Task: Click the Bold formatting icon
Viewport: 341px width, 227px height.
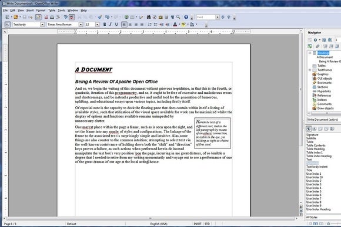Action: point(105,25)
